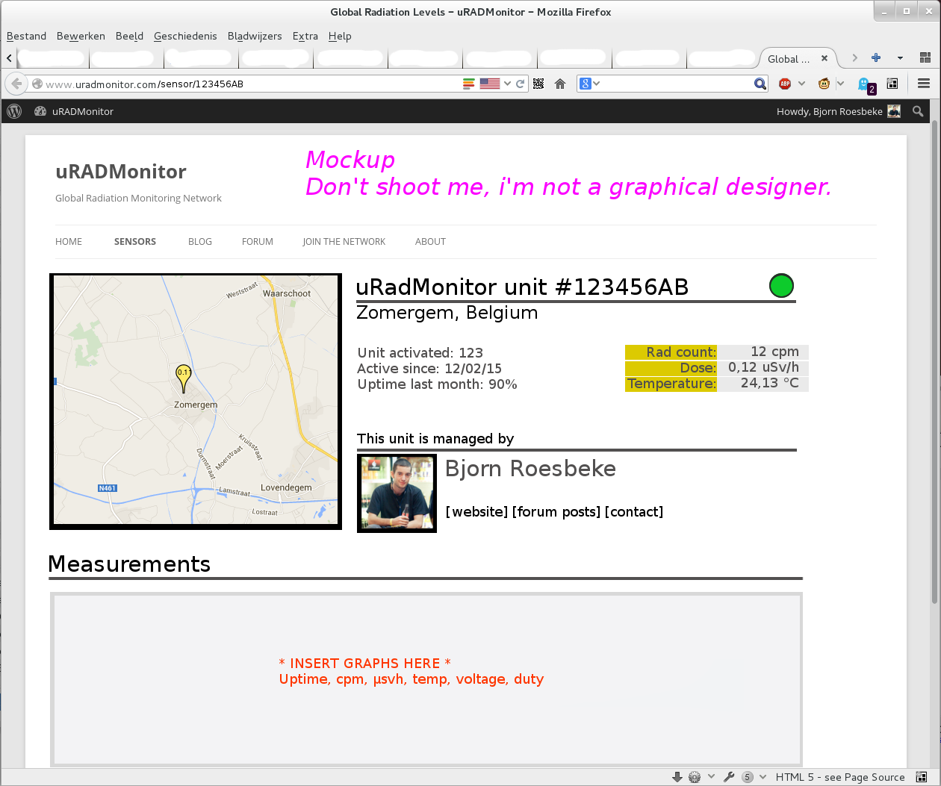Go to the browser home page icon
Image resolution: width=941 pixels, height=786 pixels.
pyautogui.click(x=560, y=84)
